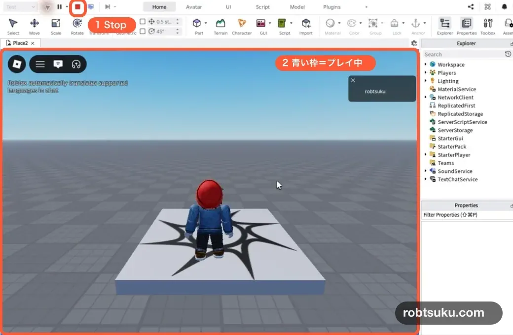Open the Toolbox panel
The height and width of the screenshot is (335, 513).
click(488, 27)
